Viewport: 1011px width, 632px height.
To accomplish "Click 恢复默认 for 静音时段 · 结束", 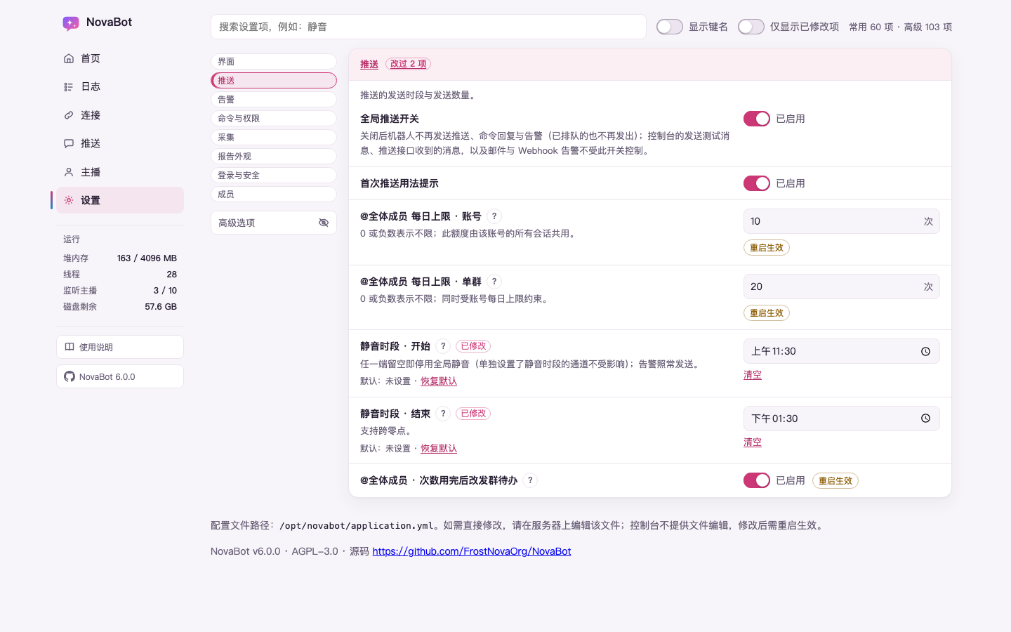I will coord(439,449).
